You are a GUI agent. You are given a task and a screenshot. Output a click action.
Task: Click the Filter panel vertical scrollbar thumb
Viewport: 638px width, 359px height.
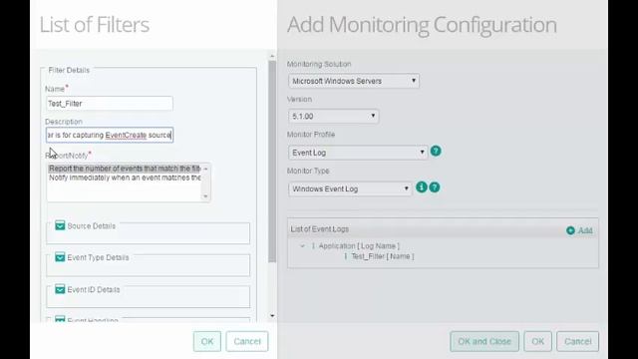coord(272,162)
